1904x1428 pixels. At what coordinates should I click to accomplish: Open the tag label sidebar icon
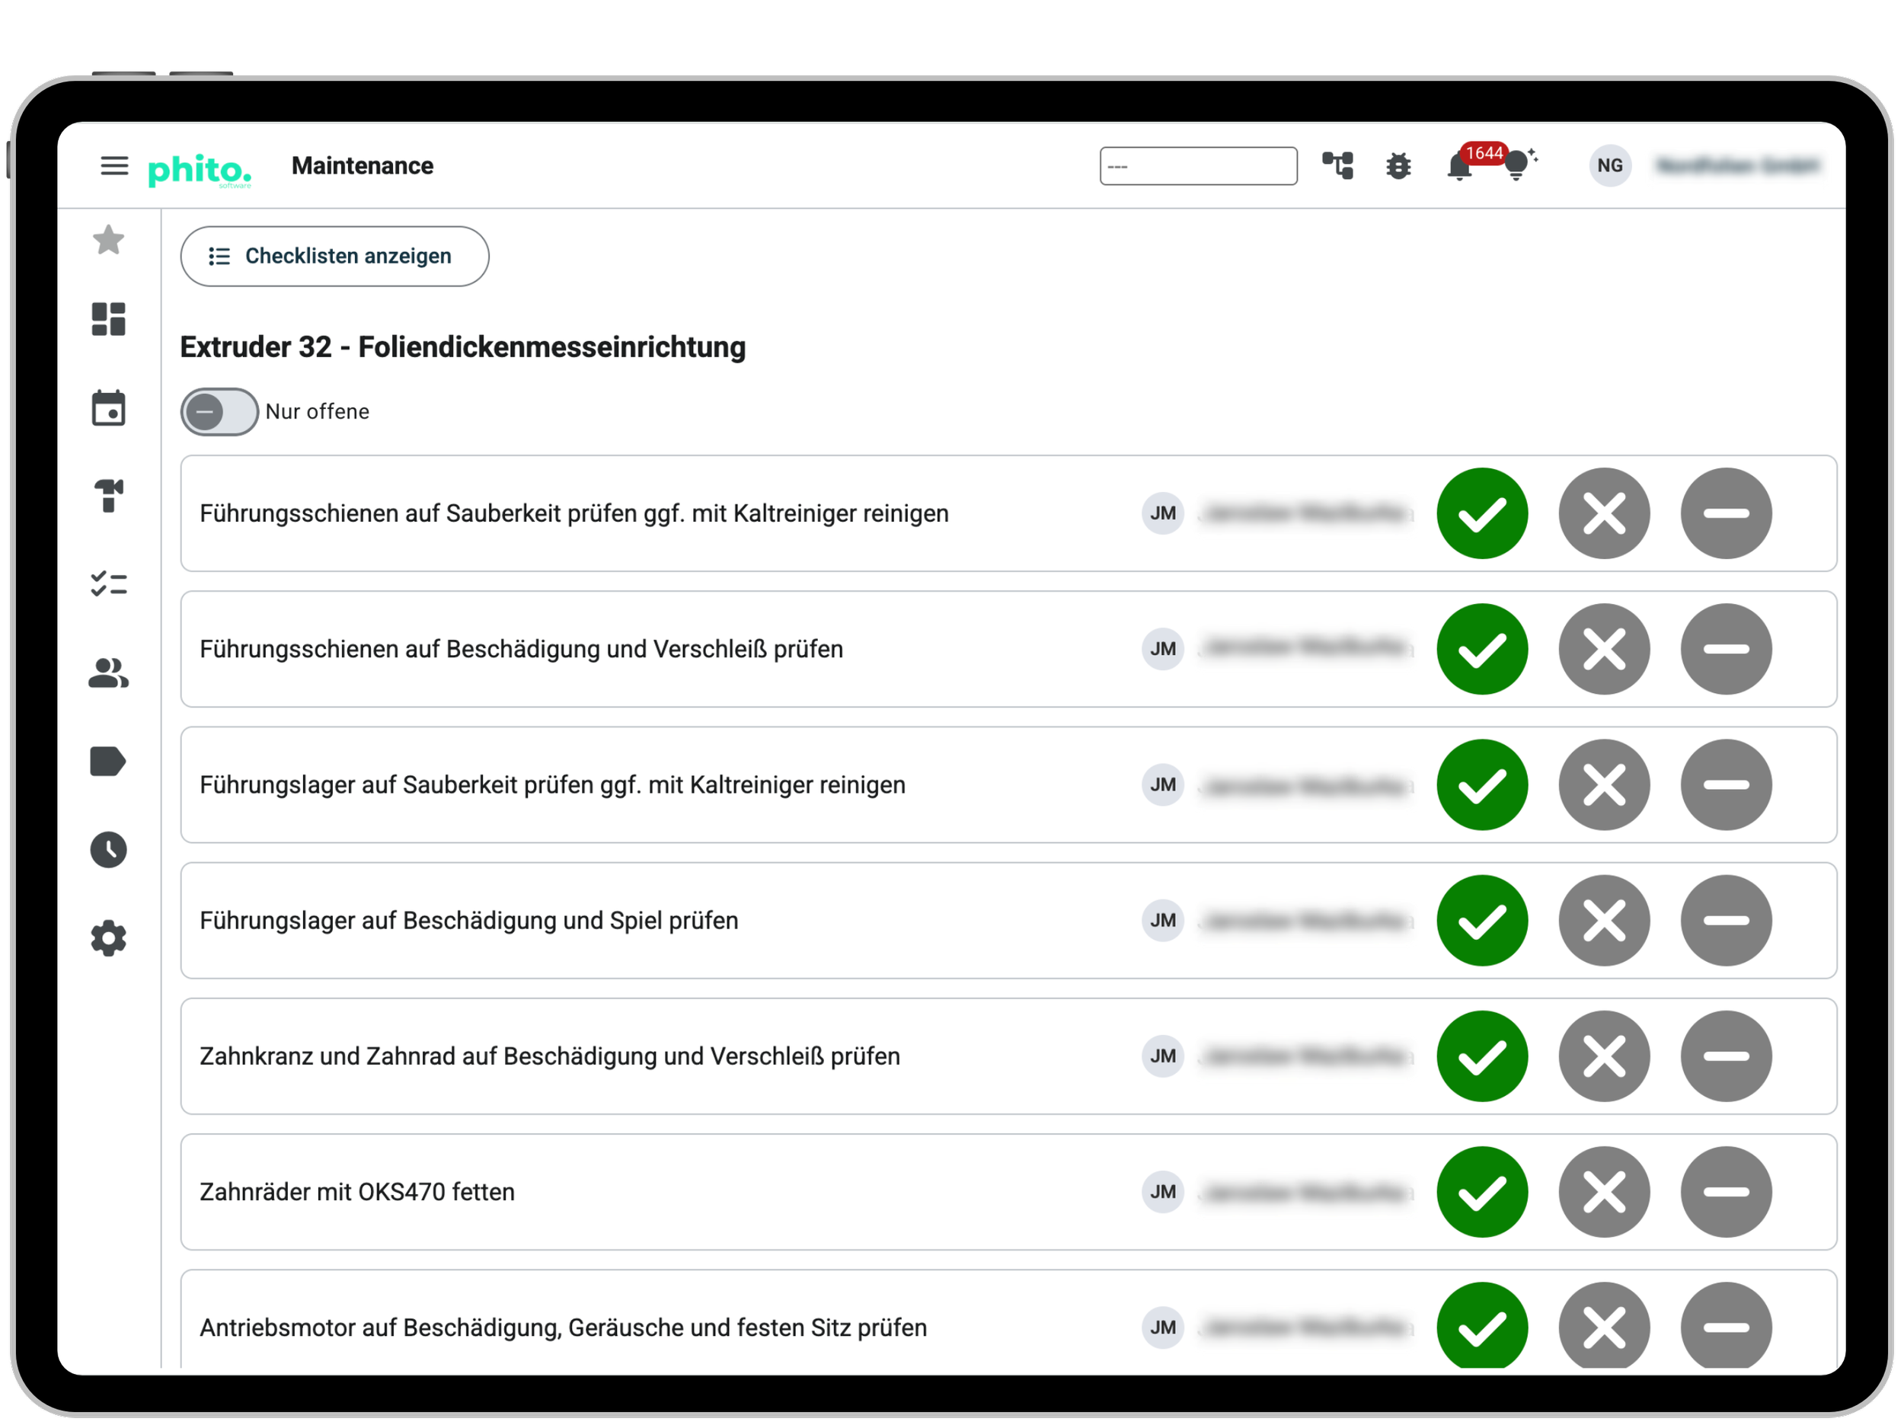coord(108,762)
